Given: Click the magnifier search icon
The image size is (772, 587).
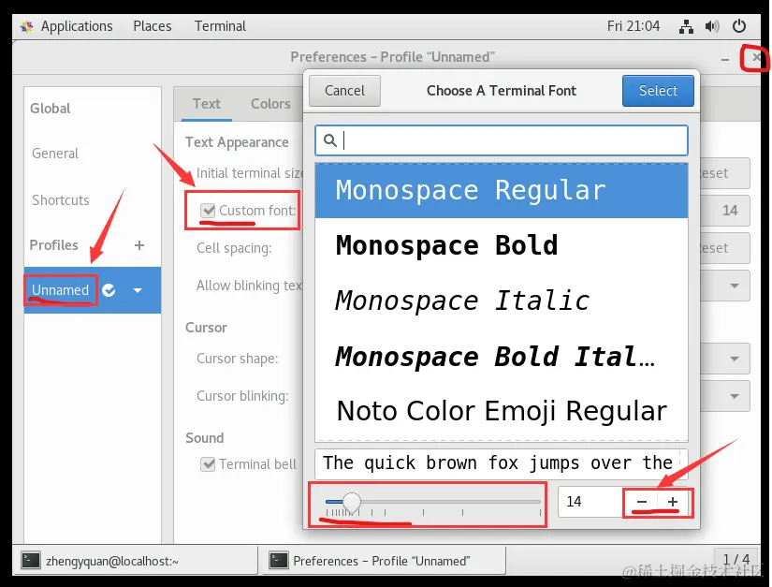Looking at the screenshot, I should (330, 140).
